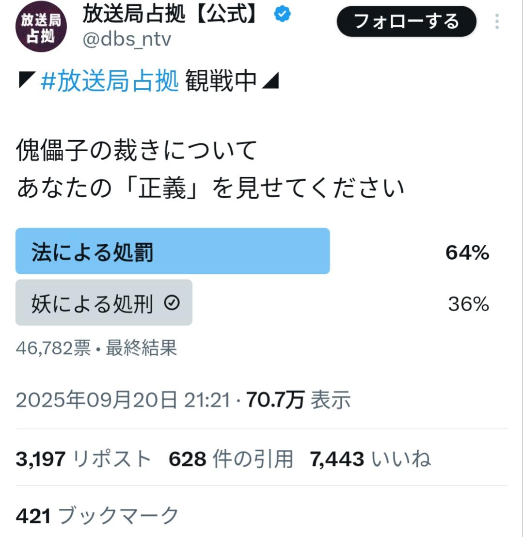Viewport: 523px width, 537px height.
Task: Click the 放送局占拠 profile avatar
Action: 40,27
